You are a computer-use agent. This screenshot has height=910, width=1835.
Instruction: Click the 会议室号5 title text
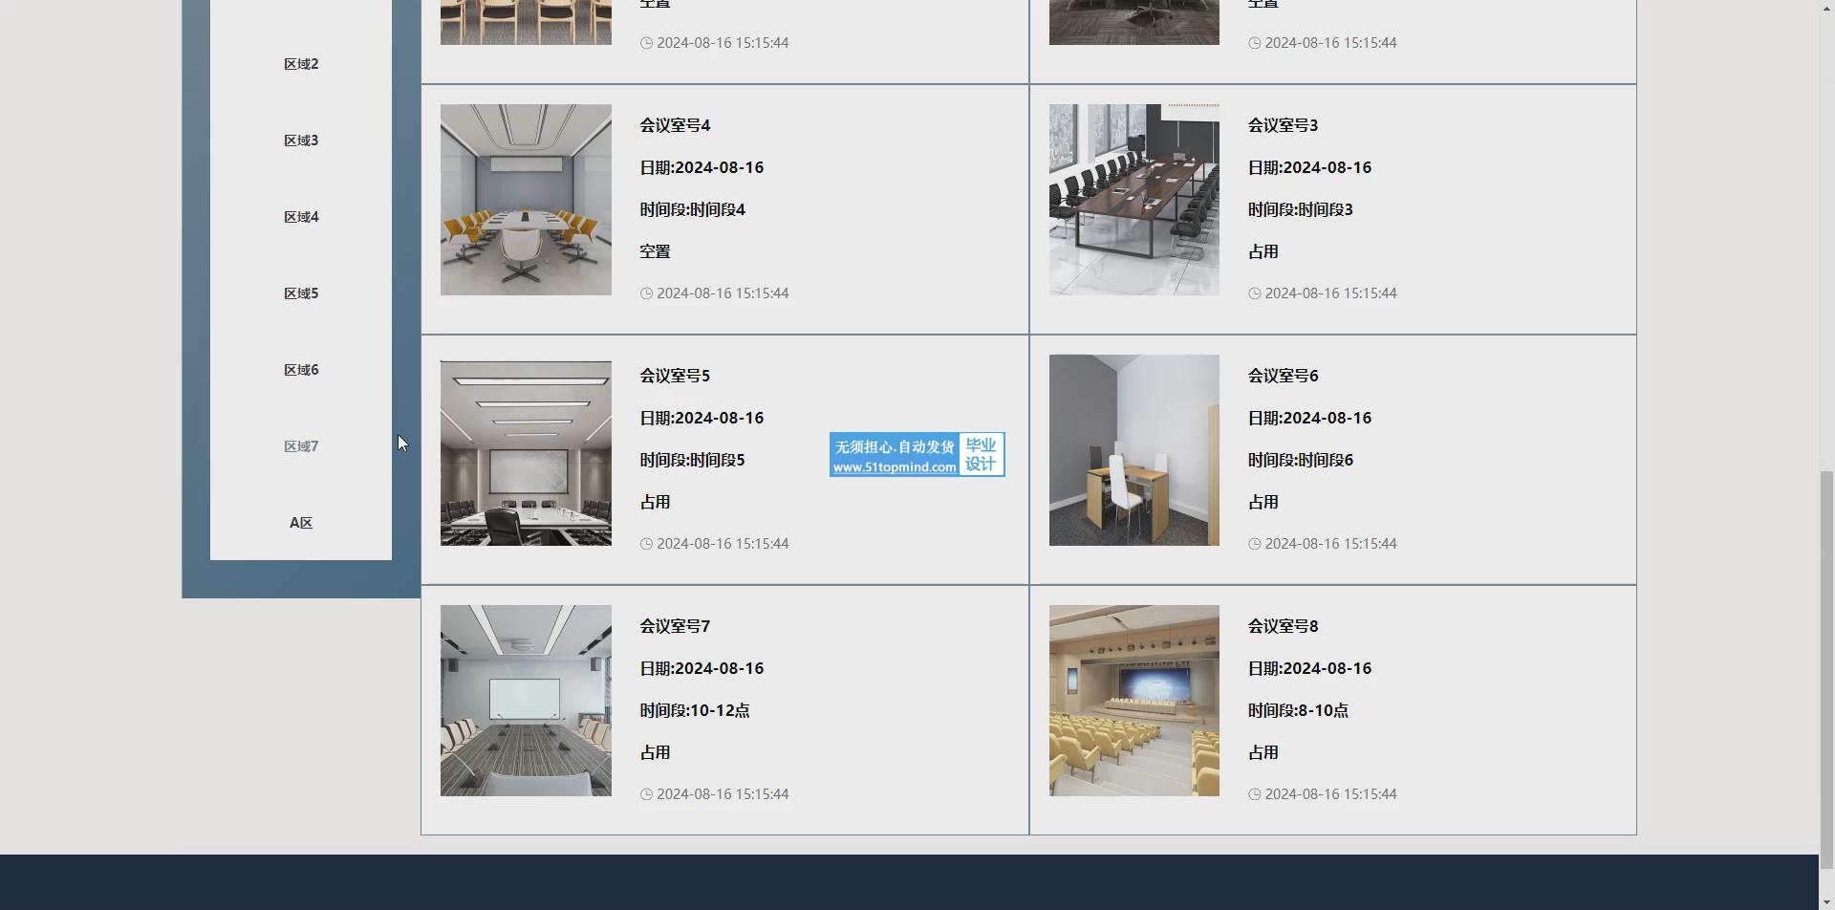(675, 376)
